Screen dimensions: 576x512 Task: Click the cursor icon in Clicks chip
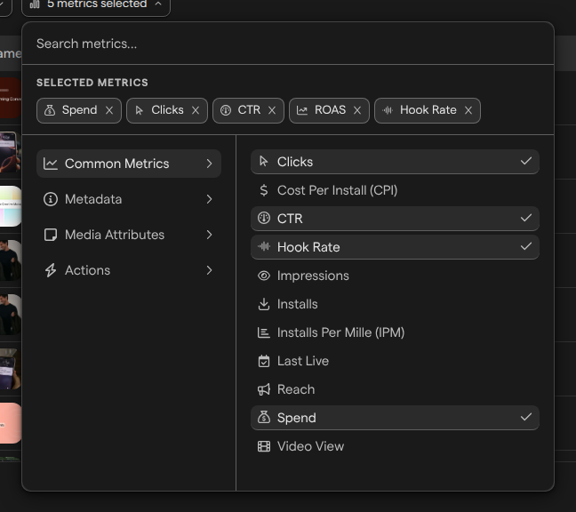click(139, 110)
